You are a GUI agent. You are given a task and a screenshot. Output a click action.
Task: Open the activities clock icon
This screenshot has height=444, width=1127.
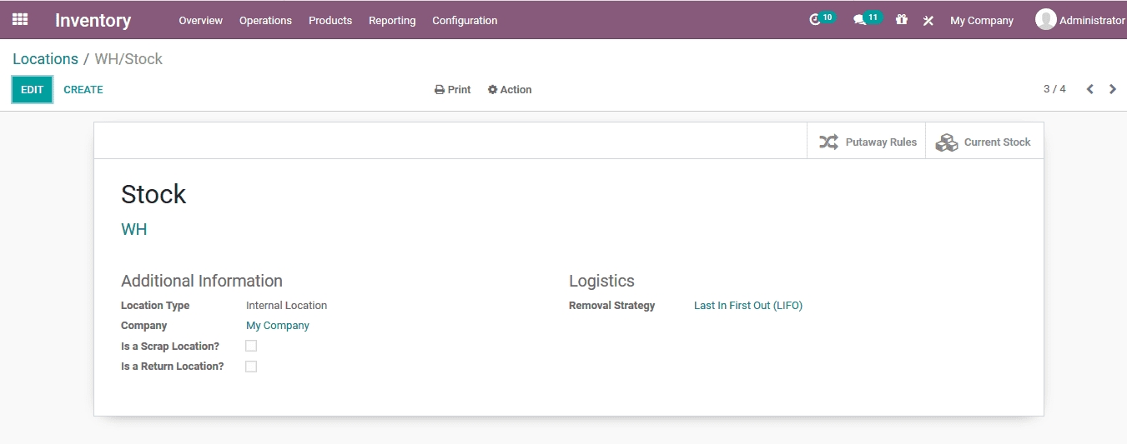click(816, 20)
